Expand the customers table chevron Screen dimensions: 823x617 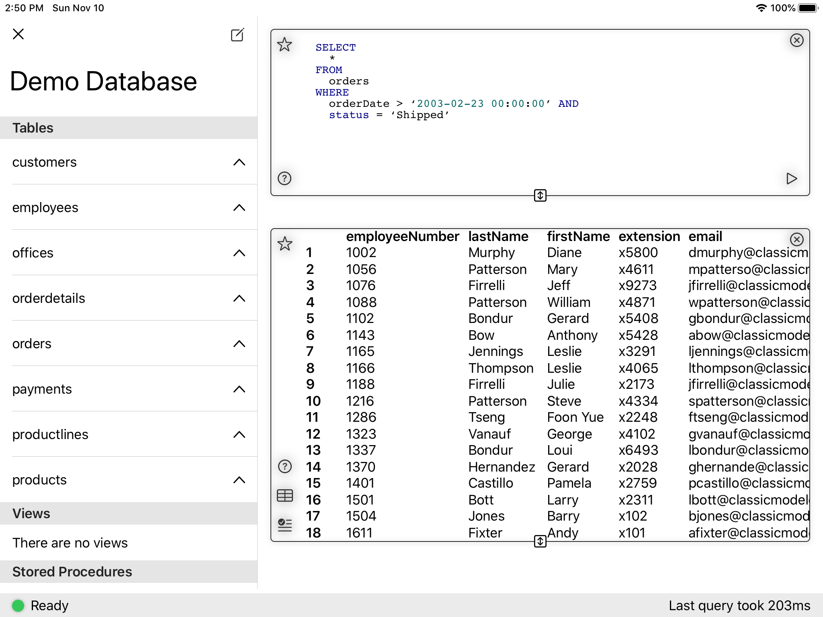click(239, 162)
